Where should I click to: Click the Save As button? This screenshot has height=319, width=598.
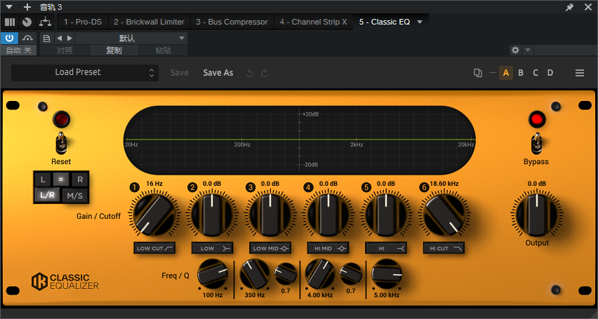click(x=218, y=73)
